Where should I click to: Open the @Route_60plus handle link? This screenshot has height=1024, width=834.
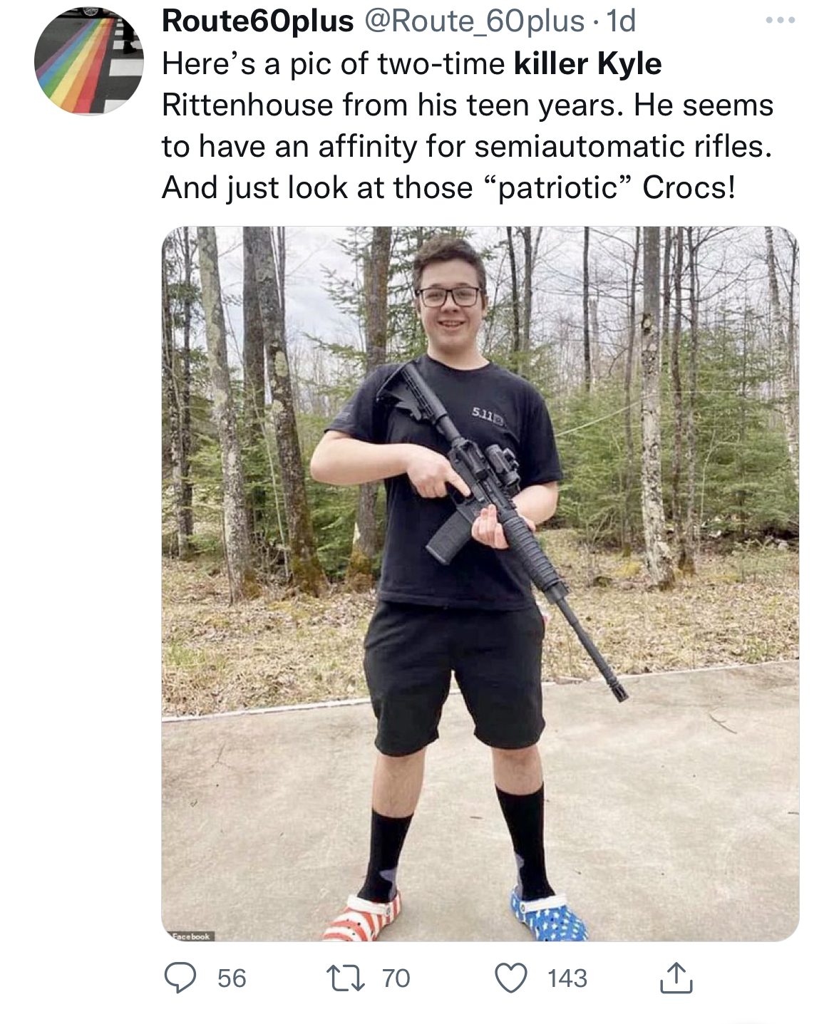pyautogui.click(x=475, y=21)
